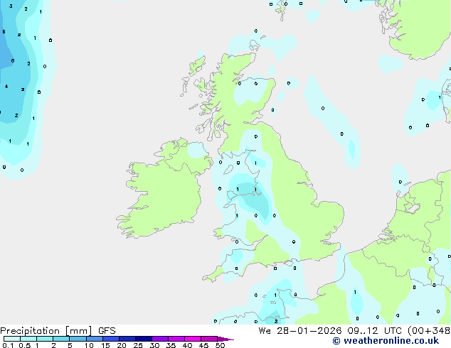Click the "6" precipitation value on the map
Viewport: 451px width, 348px height.
pyautogui.click(x=13, y=60)
